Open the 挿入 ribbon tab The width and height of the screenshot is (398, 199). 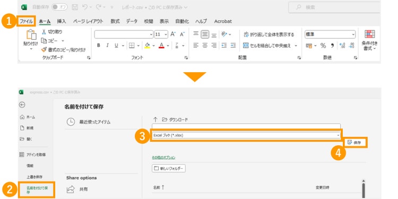pos(62,21)
